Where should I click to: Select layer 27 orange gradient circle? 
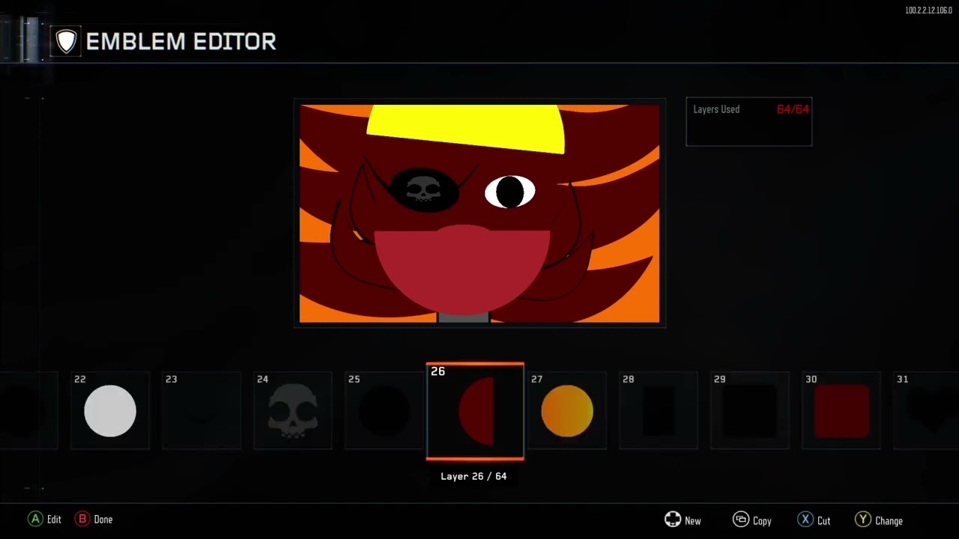(567, 410)
